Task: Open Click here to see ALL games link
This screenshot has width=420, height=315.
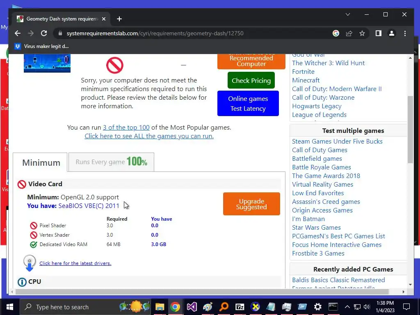Action: (x=149, y=136)
